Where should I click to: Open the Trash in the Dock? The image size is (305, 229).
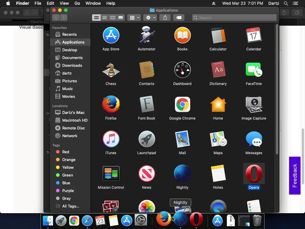coord(257,220)
